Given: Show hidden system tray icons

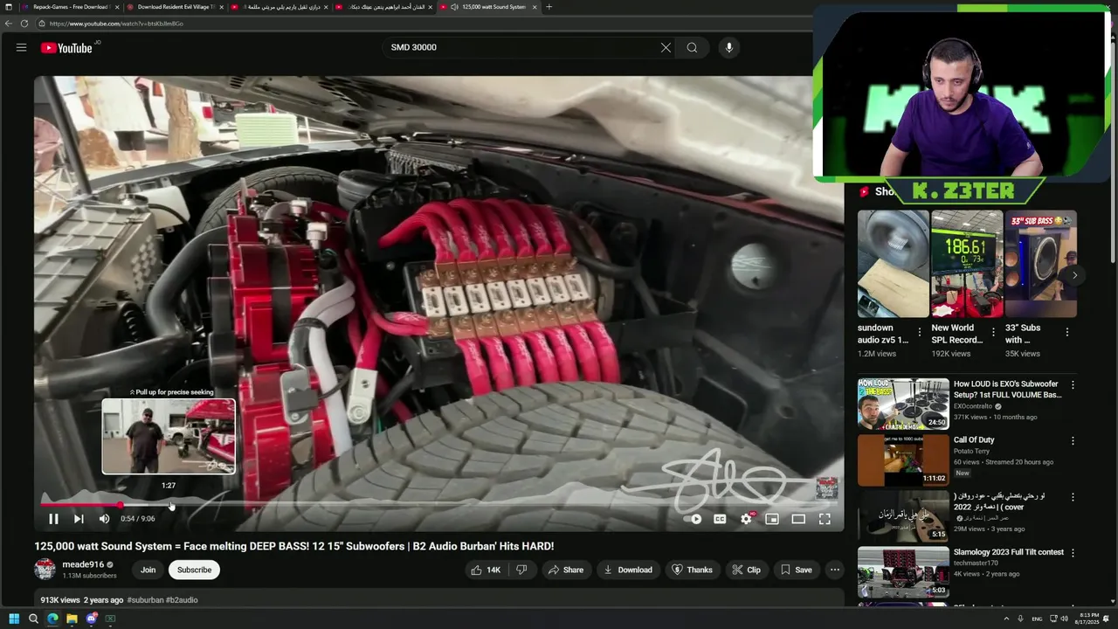Looking at the screenshot, I should pos(1006,619).
